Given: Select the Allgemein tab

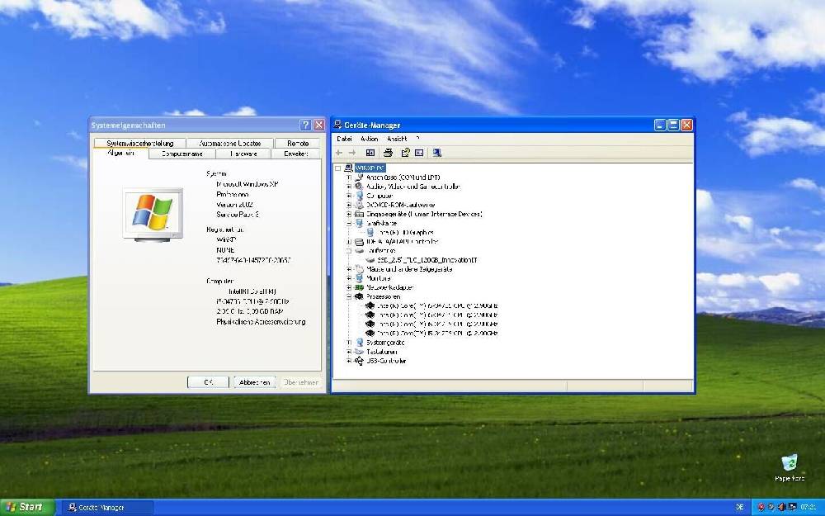Looking at the screenshot, I should (120, 153).
